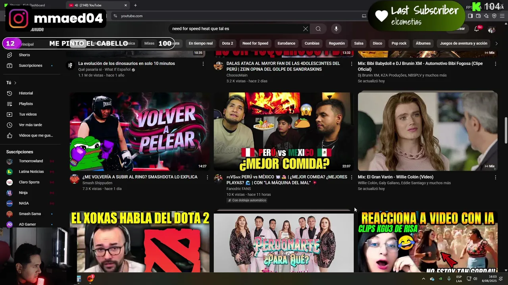
Task: Open Shorts icon in sidebar
Action: 10,55
